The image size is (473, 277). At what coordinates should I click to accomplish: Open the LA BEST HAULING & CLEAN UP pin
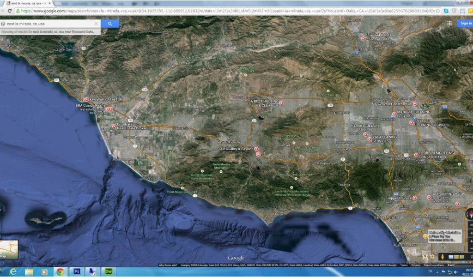[x=281, y=103]
